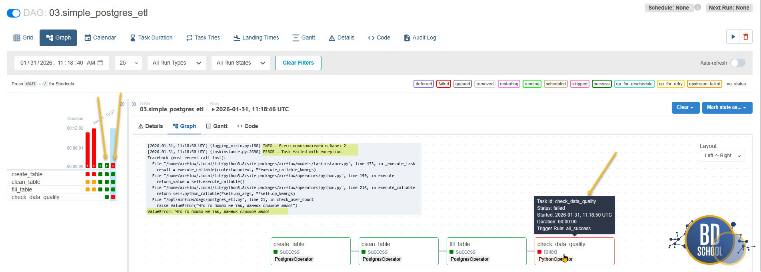Click the Schedule: None badge
This screenshot has height=272, width=761.
(669, 8)
